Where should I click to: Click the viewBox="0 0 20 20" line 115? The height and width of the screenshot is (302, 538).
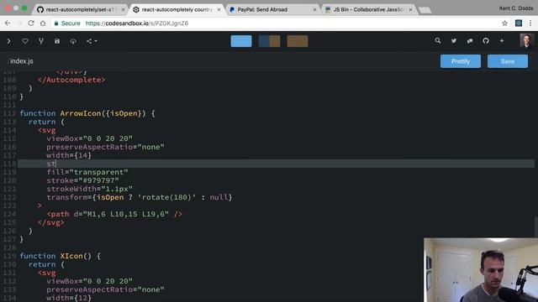[90, 138]
